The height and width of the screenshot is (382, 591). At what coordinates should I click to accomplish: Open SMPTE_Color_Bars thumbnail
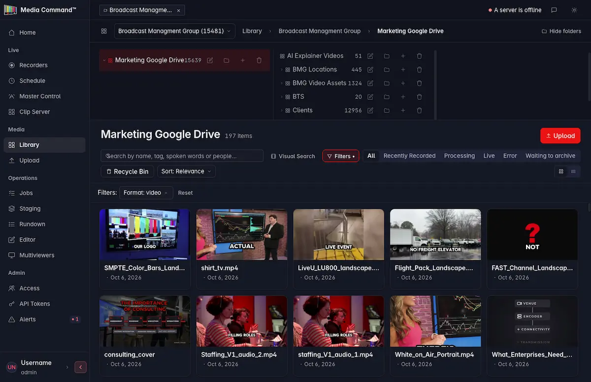pyautogui.click(x=145, y=235)
